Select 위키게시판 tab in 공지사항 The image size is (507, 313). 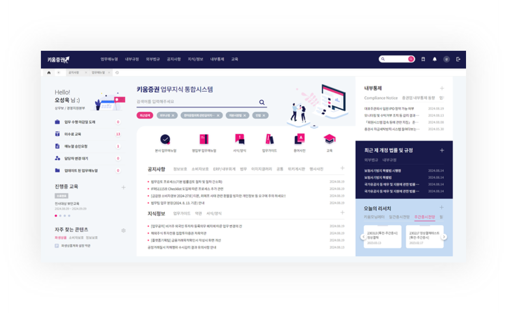point(296,169)
